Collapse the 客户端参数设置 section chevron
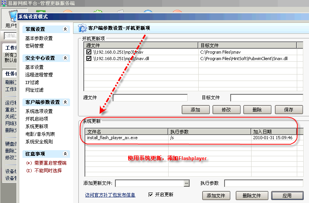 point(65,102)
